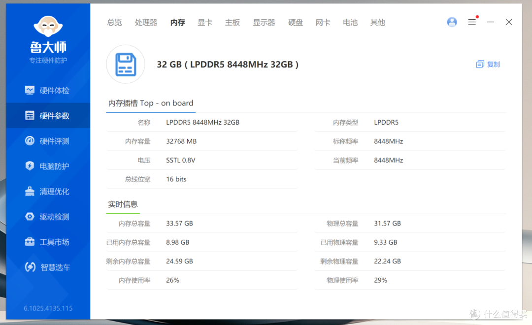The height and width of the screenshot is (325, 532).
Task: Click the 16 bits bus width value
Action: tap(176, 179)
